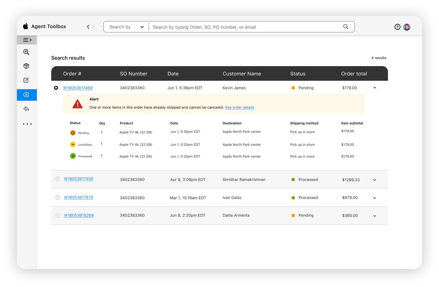Open the order lookup sidebar icon
The height and width of the screenshot is (287, 439).
[26, 52]
